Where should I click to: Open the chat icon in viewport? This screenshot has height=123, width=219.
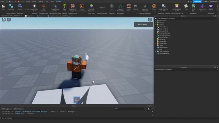9,20
